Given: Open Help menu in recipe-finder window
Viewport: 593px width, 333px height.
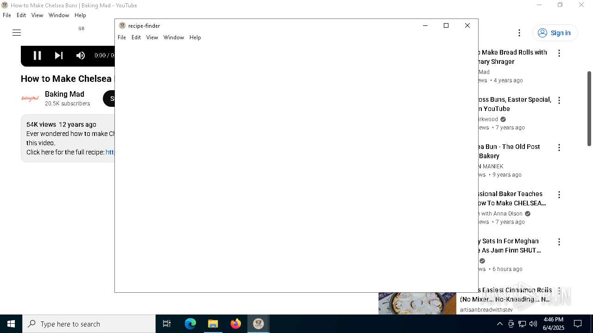Looking at the screenshot, I should click(195, 37).
